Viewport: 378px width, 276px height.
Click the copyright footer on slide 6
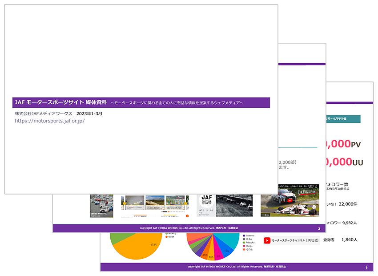coord(237,267)
